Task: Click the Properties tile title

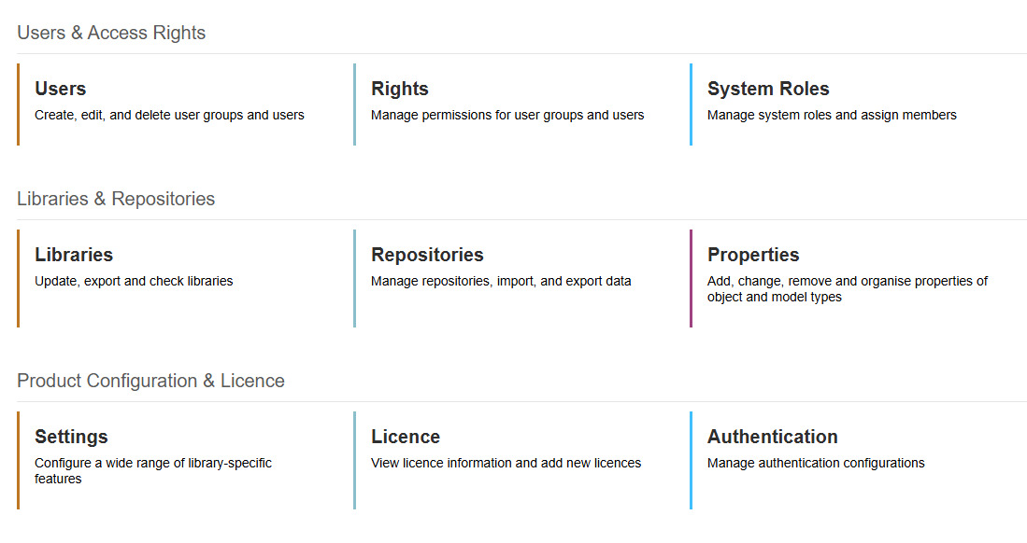Action: (753, 255)
